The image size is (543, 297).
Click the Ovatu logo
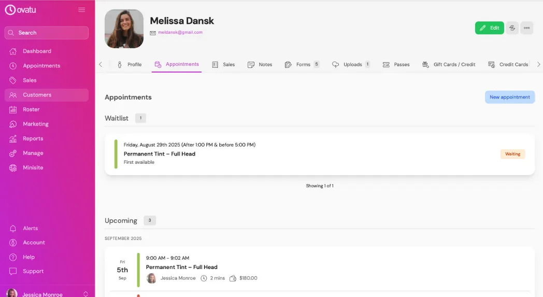click(x=20, y=10)
